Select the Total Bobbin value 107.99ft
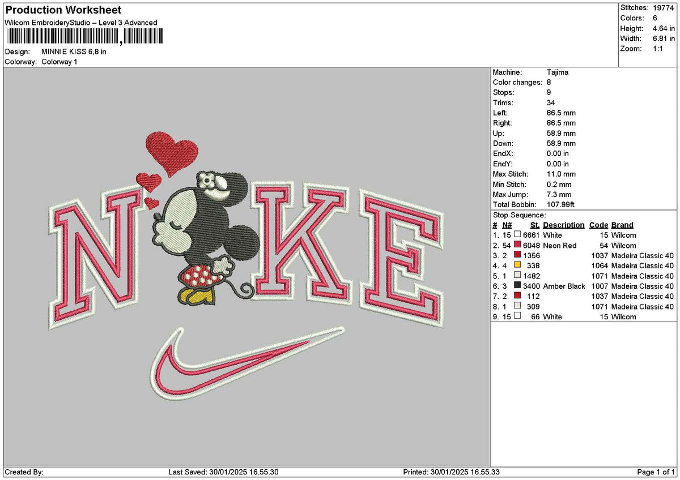Viewport: 680px width, 480px height. tap(560, 205)
